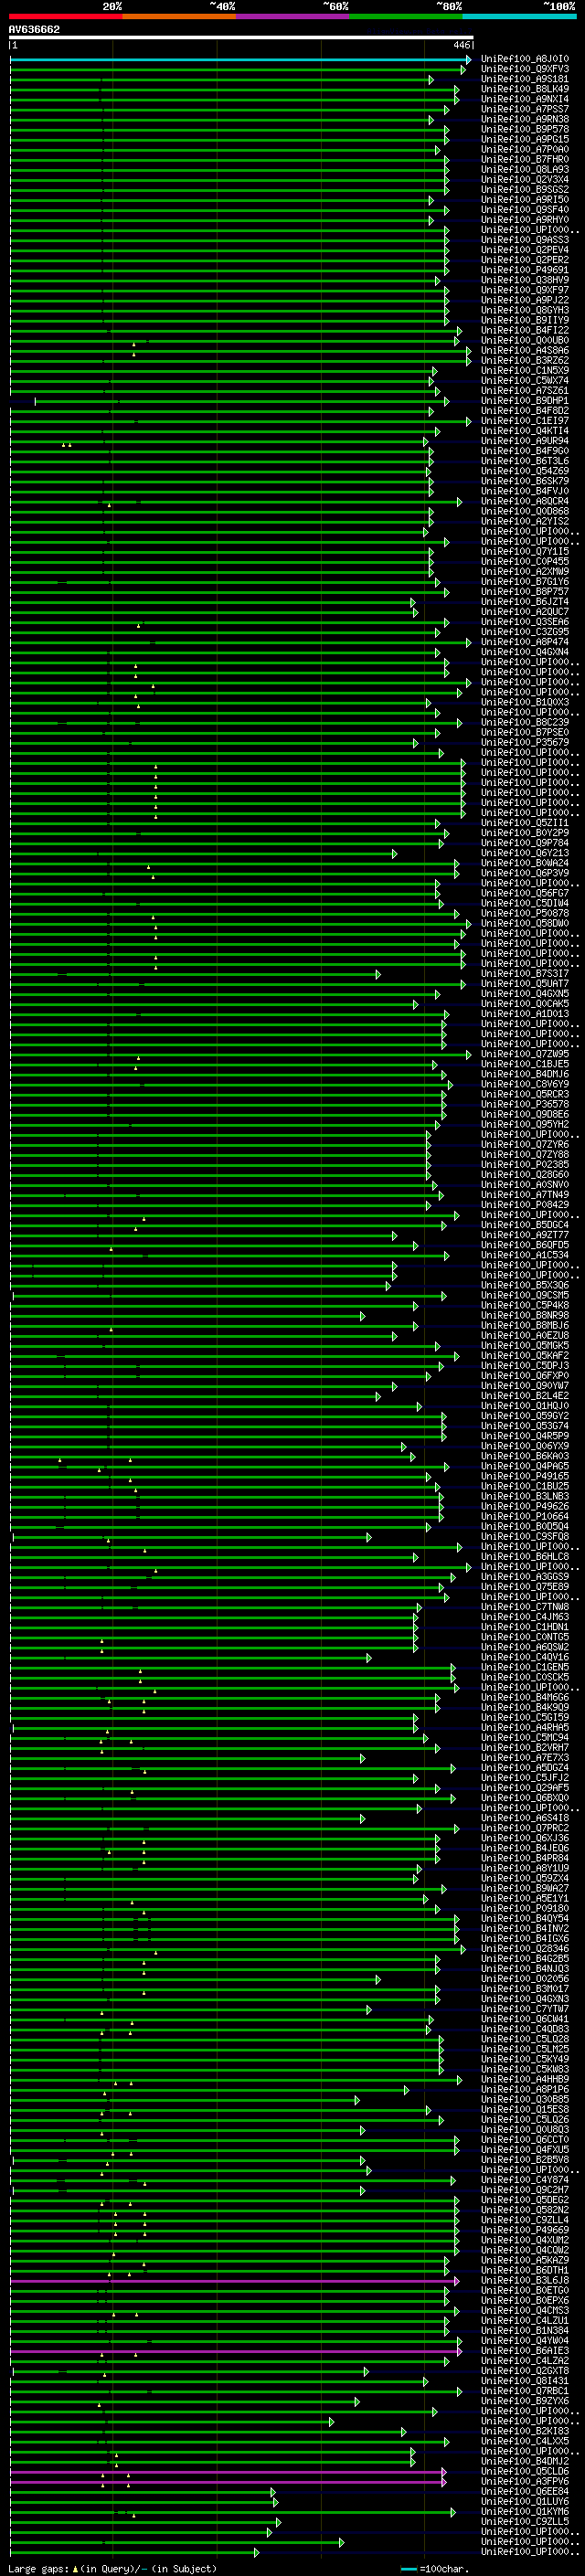Select the UniRef100_C1HDN1 label

pyautogui.click(x=525, y=1627)
